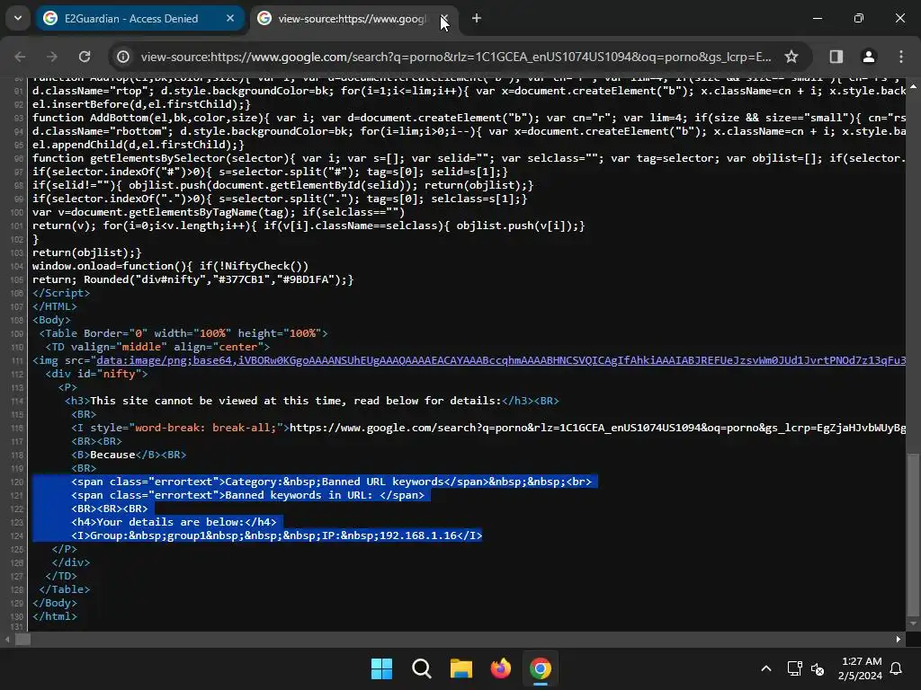Open the Windows Start menu
This screenshot has height=690, width=921.
[381, 668]
